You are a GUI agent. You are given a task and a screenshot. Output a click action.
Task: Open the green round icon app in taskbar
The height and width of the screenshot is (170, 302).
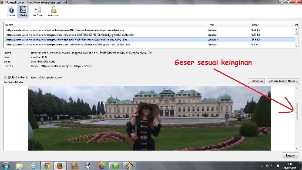pos(116,166)
